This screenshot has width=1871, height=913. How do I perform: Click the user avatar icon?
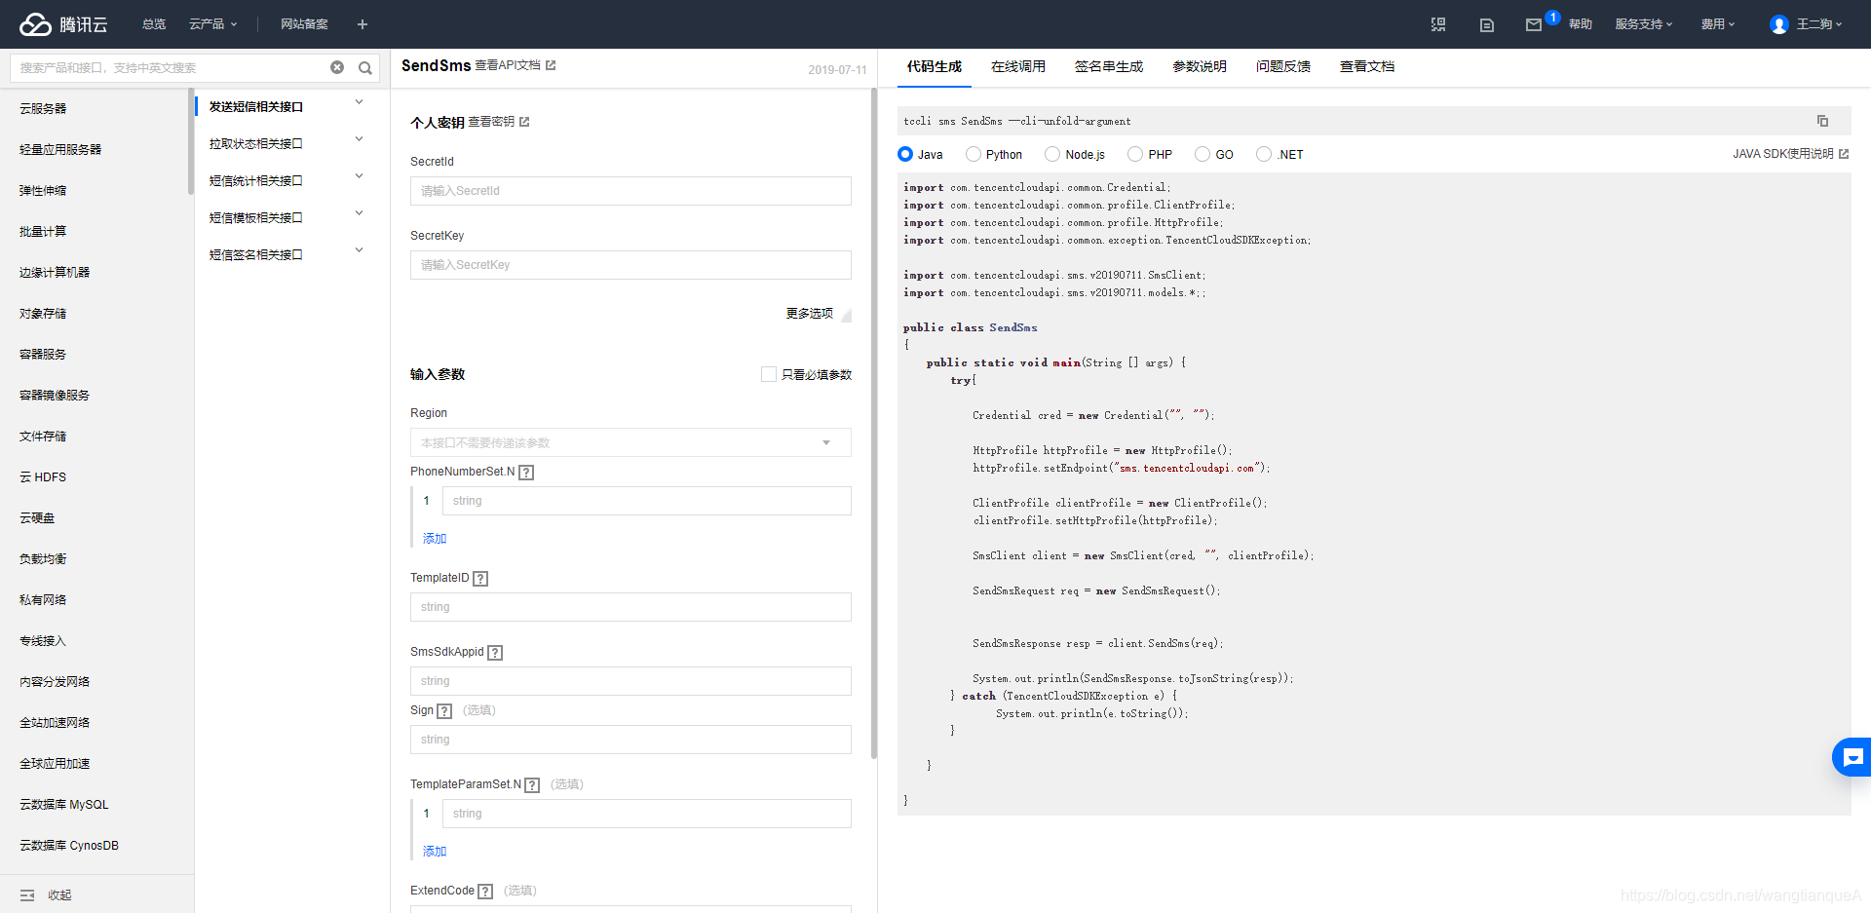[x=1779, y=24]
